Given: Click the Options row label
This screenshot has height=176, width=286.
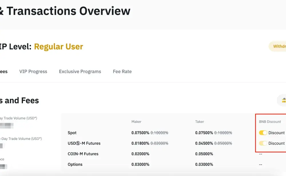Looking at the screenshot, I should click(x=75, y=164).
